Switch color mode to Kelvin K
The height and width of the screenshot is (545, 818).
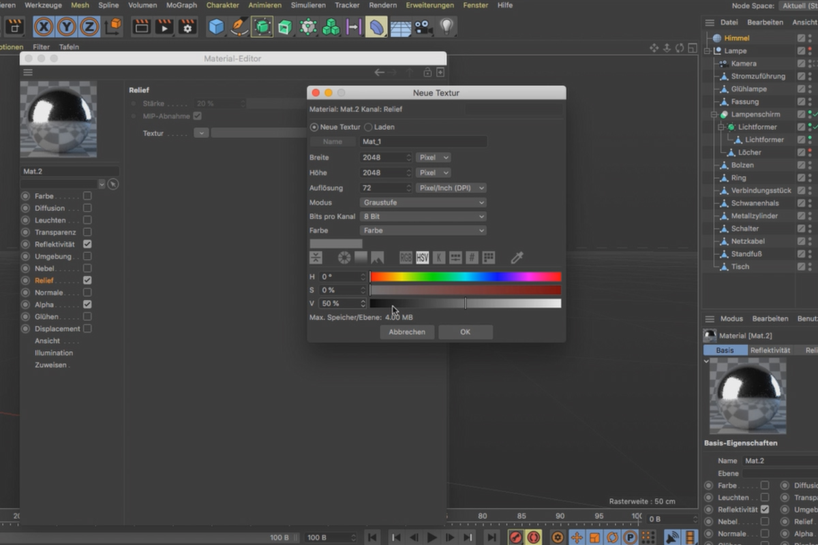click(439, 258)
